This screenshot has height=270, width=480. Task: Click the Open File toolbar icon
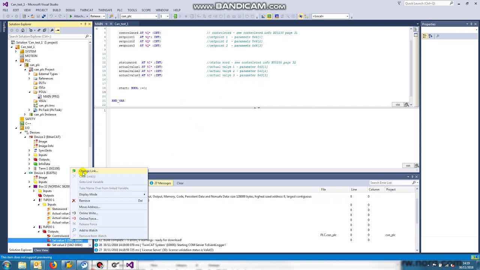[x=32, y=16]
